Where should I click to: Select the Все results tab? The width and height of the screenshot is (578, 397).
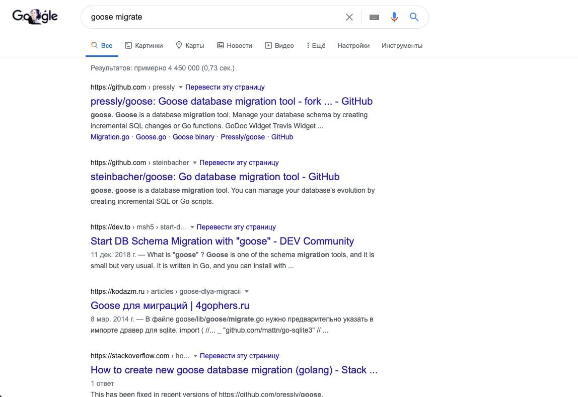[x=102, y=46]
